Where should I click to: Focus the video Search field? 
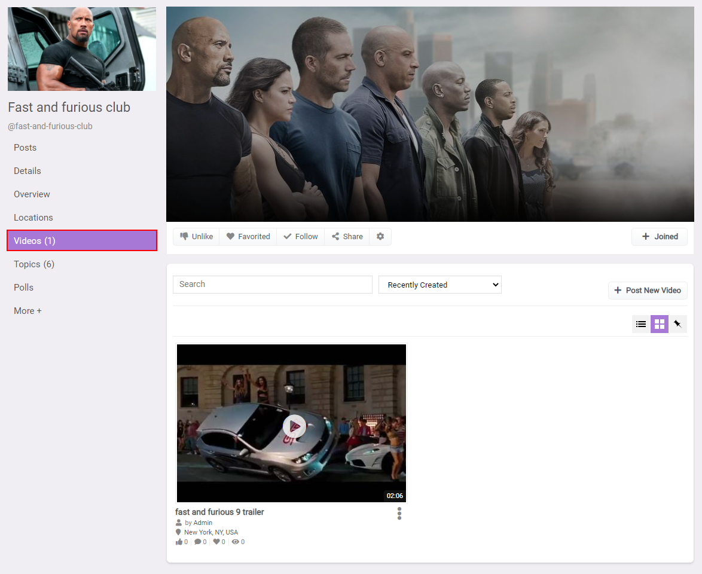(273, 285)
